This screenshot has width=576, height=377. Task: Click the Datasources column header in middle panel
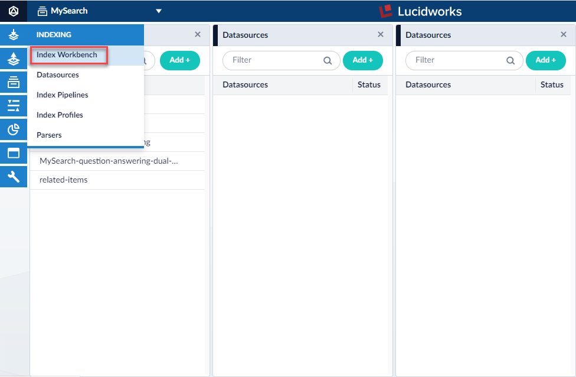click(246, 85)
